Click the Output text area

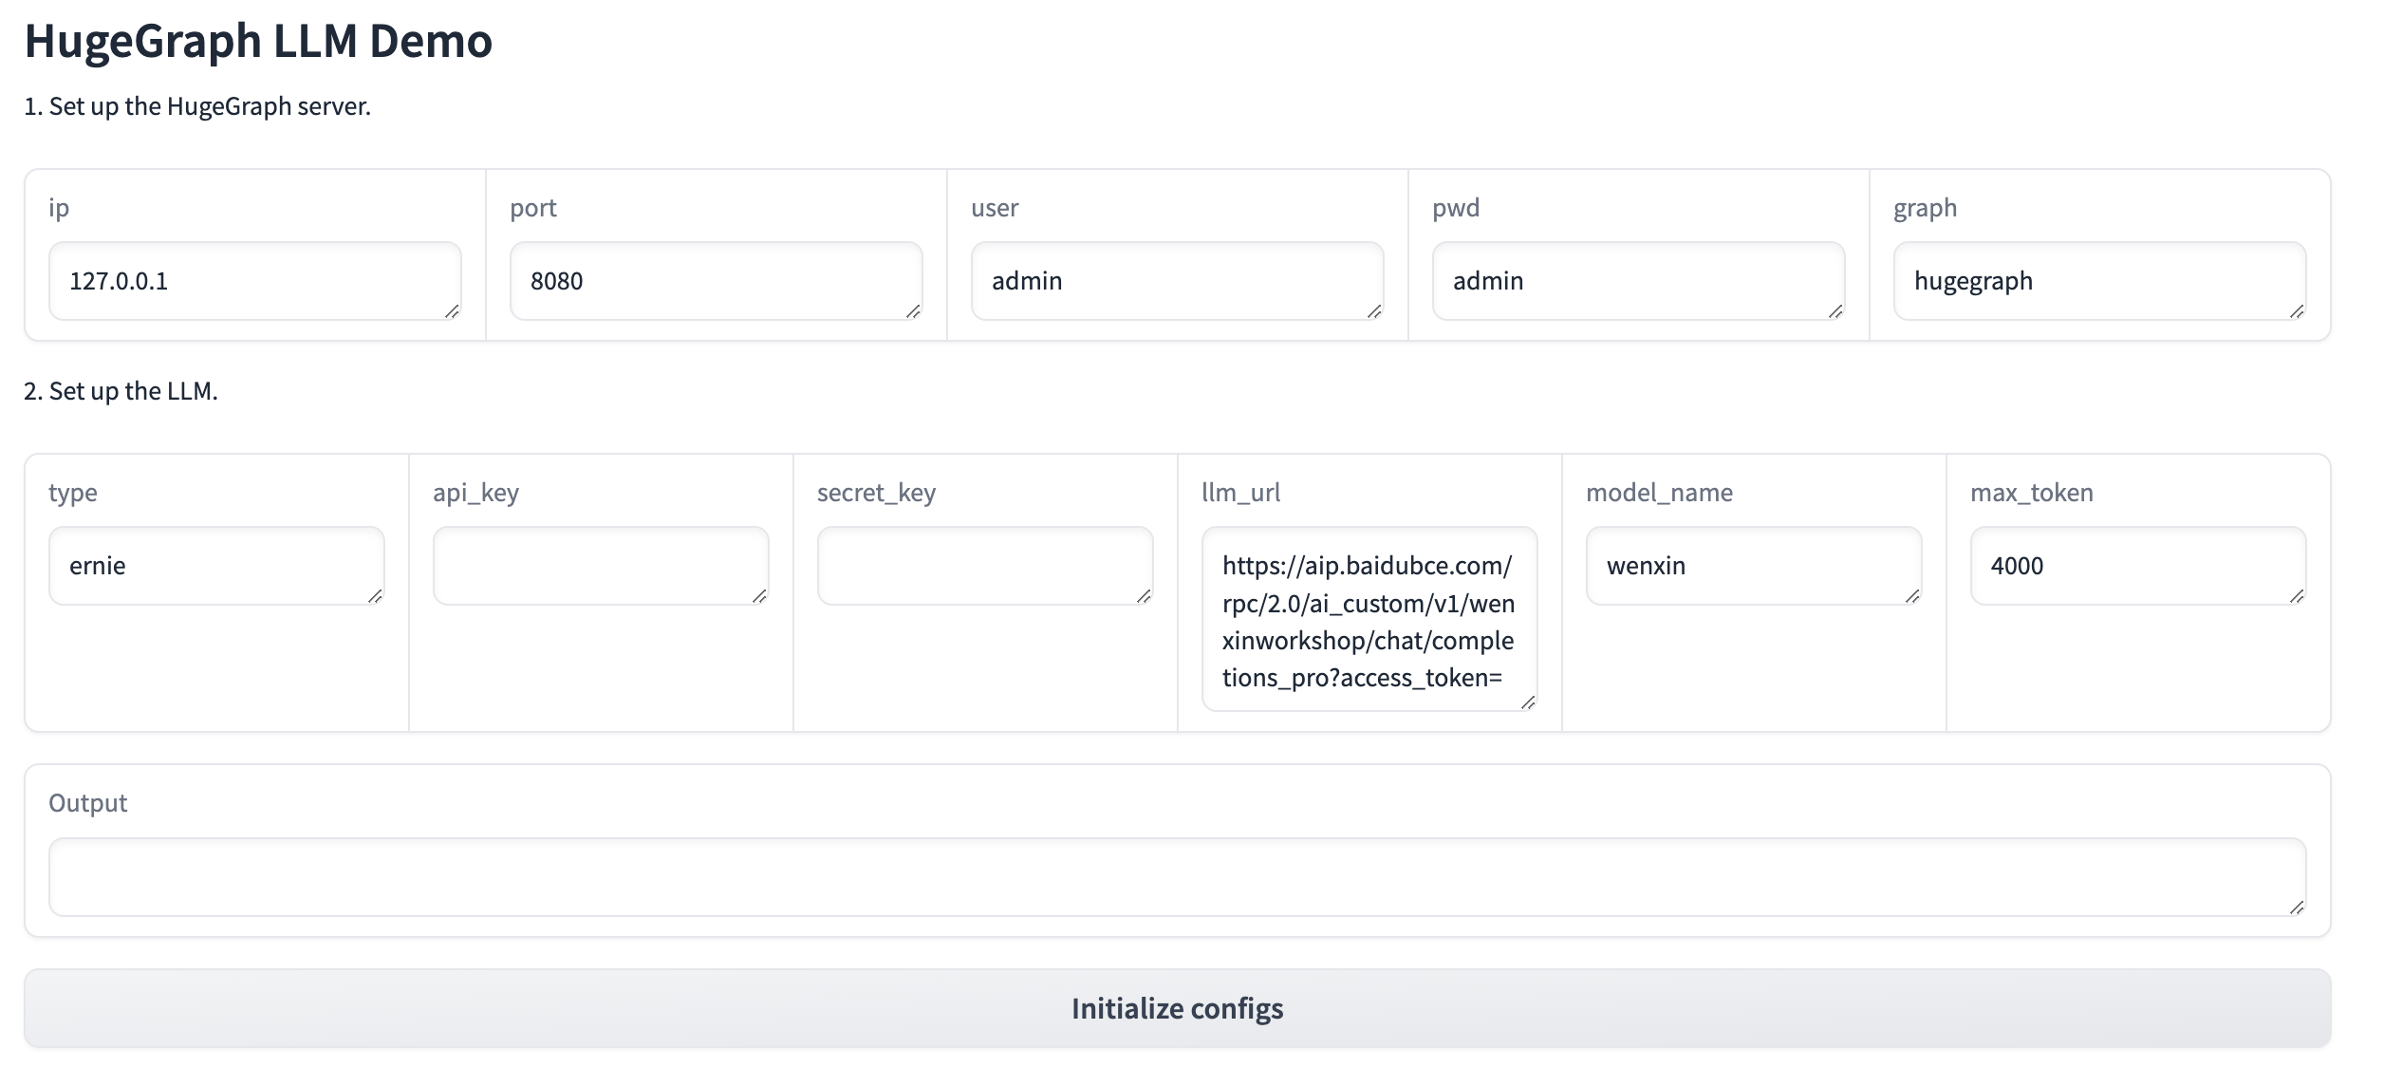[1177, 876]
